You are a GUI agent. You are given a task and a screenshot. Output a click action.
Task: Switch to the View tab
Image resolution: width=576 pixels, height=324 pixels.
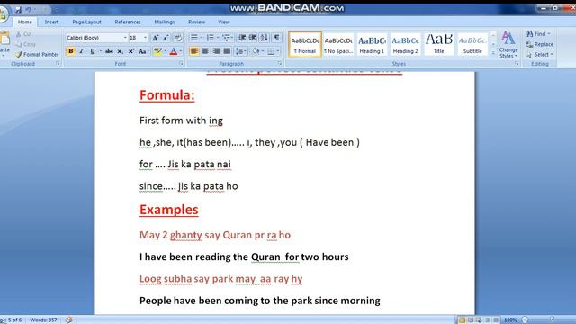point(224,22)
